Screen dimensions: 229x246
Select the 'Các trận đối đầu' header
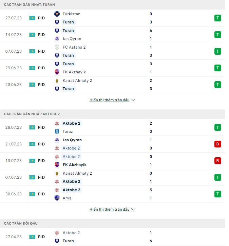21,223
